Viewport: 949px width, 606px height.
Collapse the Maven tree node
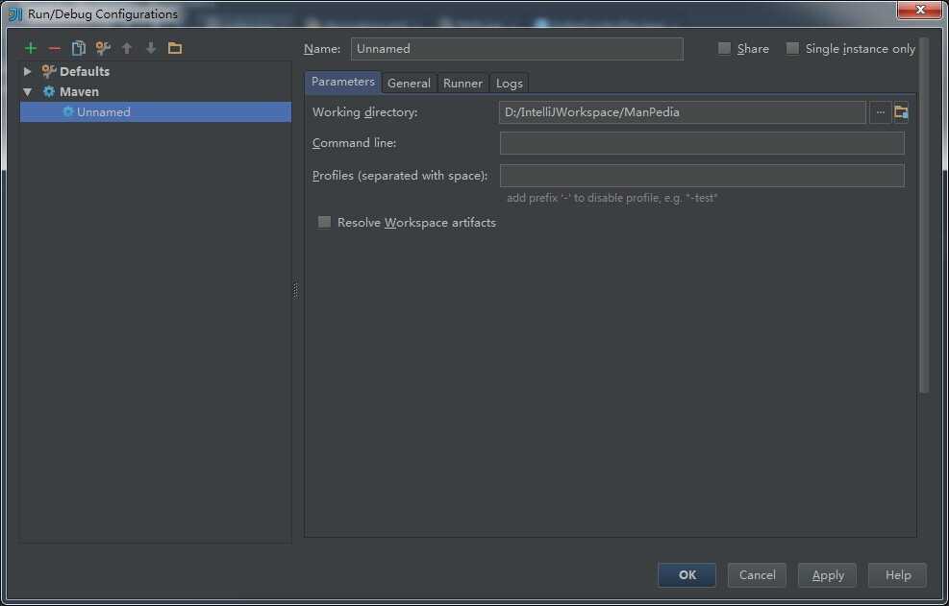click(27, 92)
